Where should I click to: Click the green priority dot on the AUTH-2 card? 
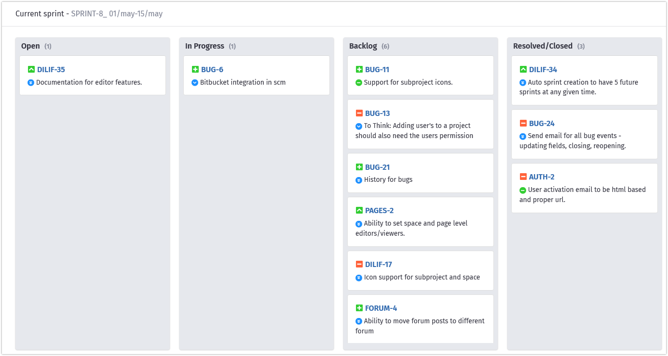point(523,190)
